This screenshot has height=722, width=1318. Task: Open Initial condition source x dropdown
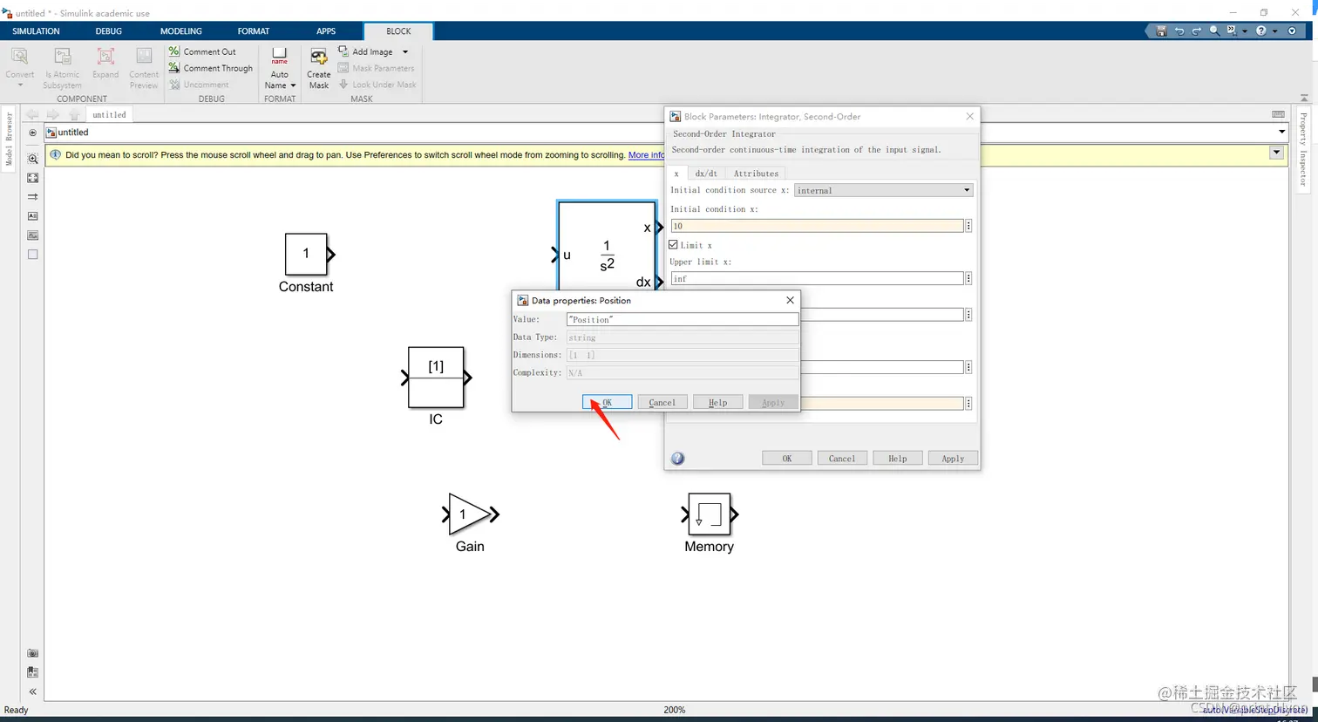[883, 190]
